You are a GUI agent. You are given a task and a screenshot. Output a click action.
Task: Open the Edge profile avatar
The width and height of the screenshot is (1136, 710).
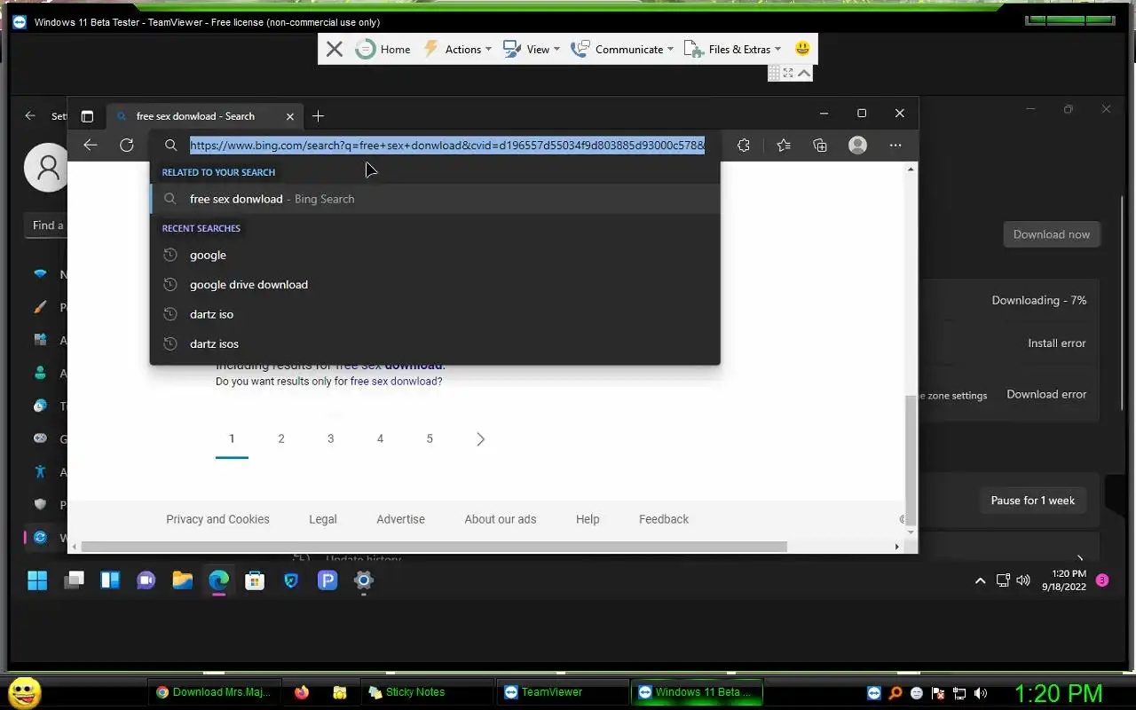pos(857,146)
